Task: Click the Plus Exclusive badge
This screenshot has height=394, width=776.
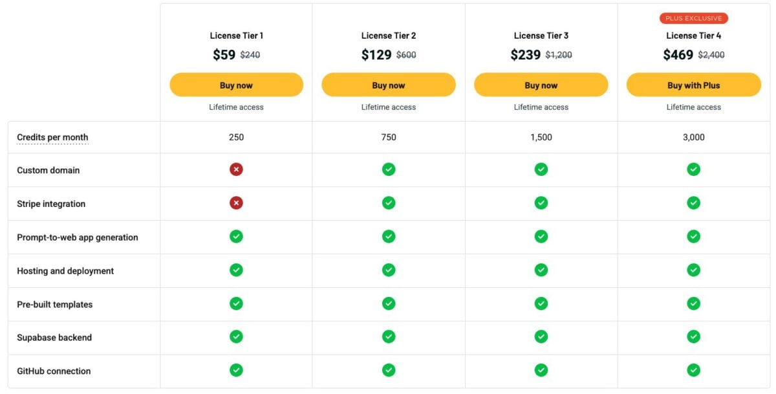Action: (694, 18)
